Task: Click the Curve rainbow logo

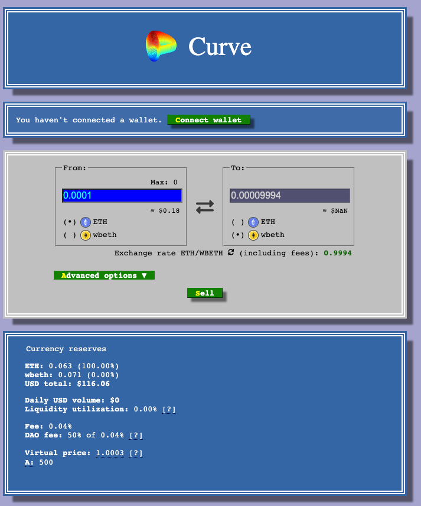Action: coord(161,46)
